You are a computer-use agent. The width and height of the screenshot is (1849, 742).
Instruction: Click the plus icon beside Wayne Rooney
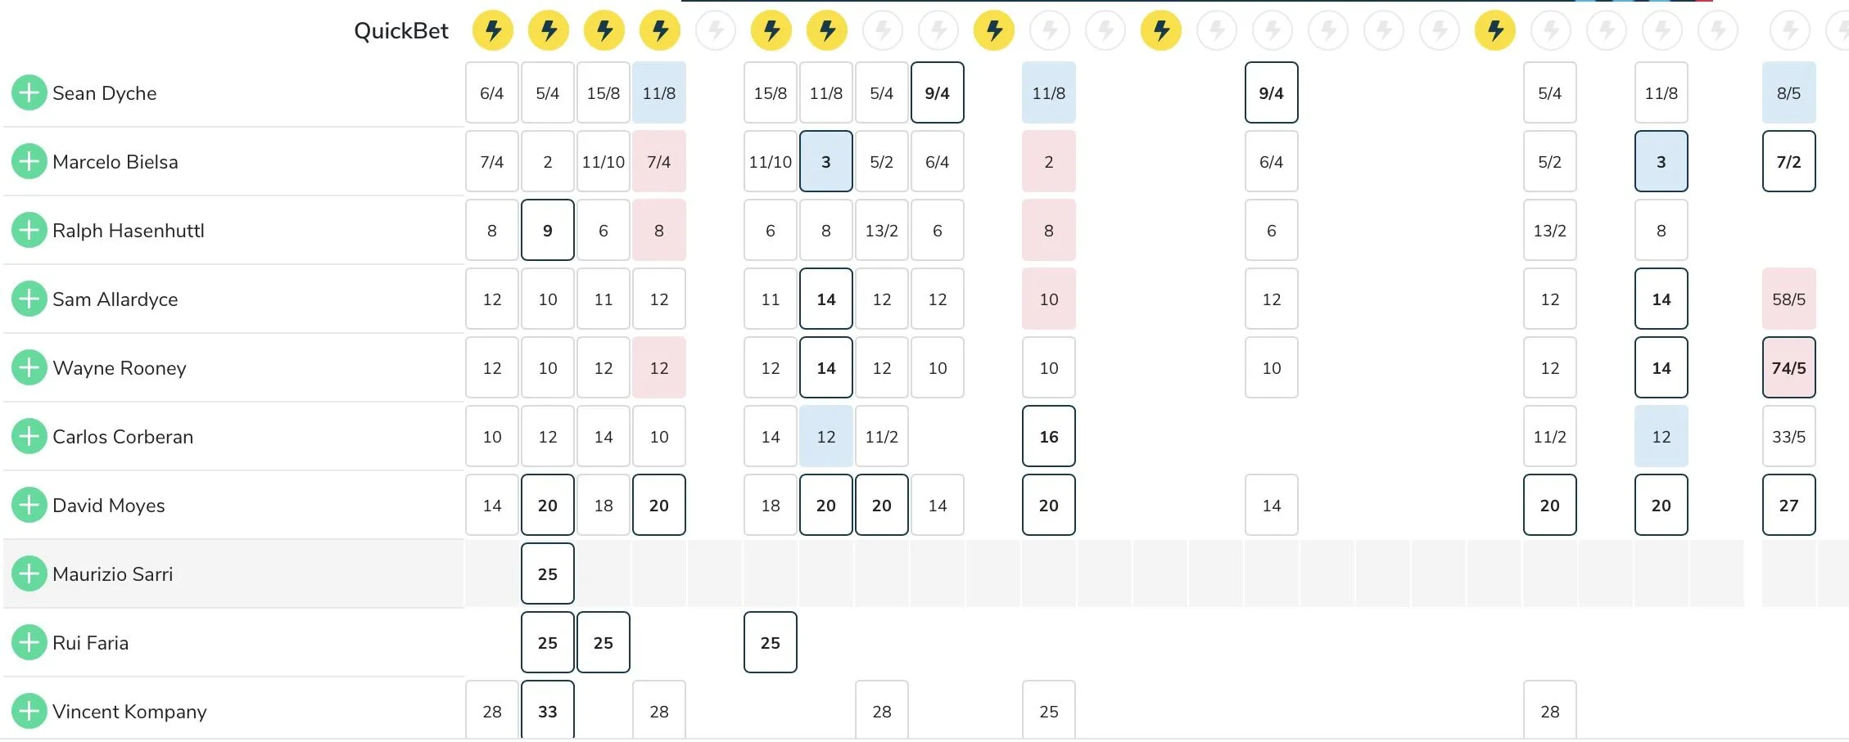(29, 368)
